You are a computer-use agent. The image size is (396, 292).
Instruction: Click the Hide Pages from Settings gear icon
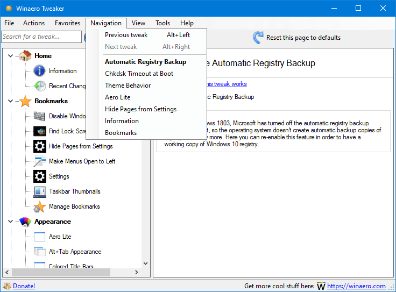pos(40,146)
